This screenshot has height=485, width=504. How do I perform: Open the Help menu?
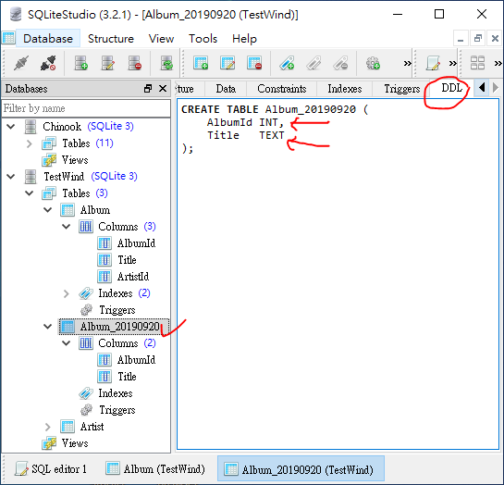pos(244,39)
